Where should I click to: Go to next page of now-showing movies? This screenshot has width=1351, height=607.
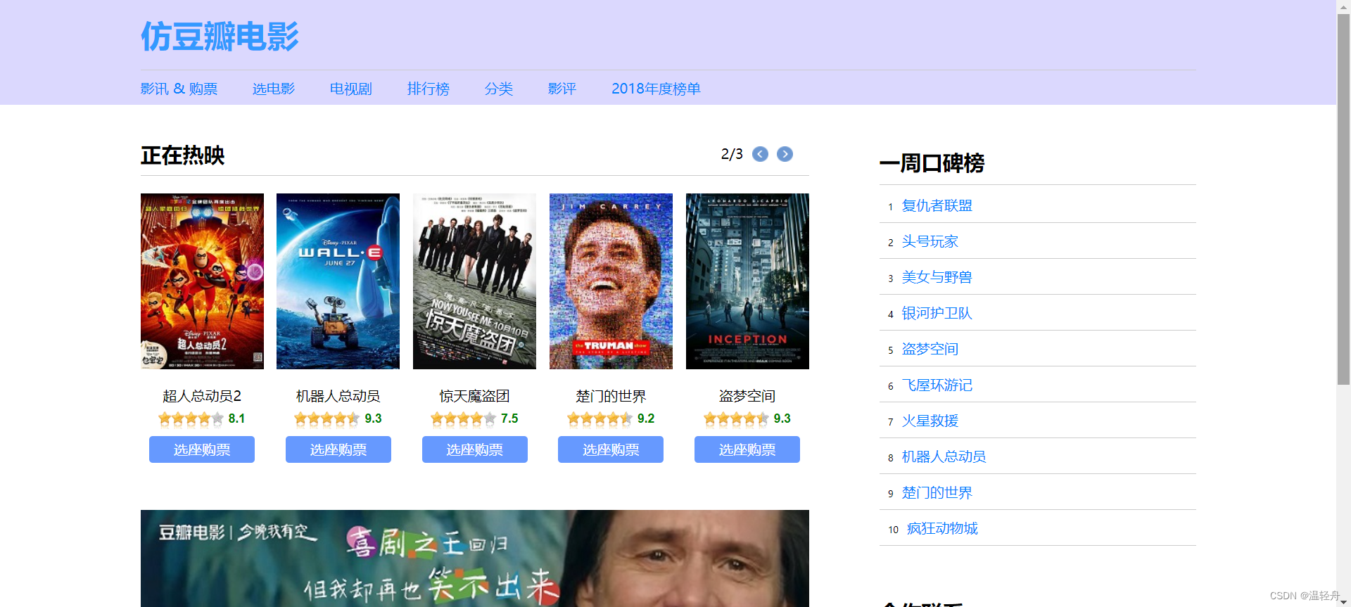click(x=785, y=154)
